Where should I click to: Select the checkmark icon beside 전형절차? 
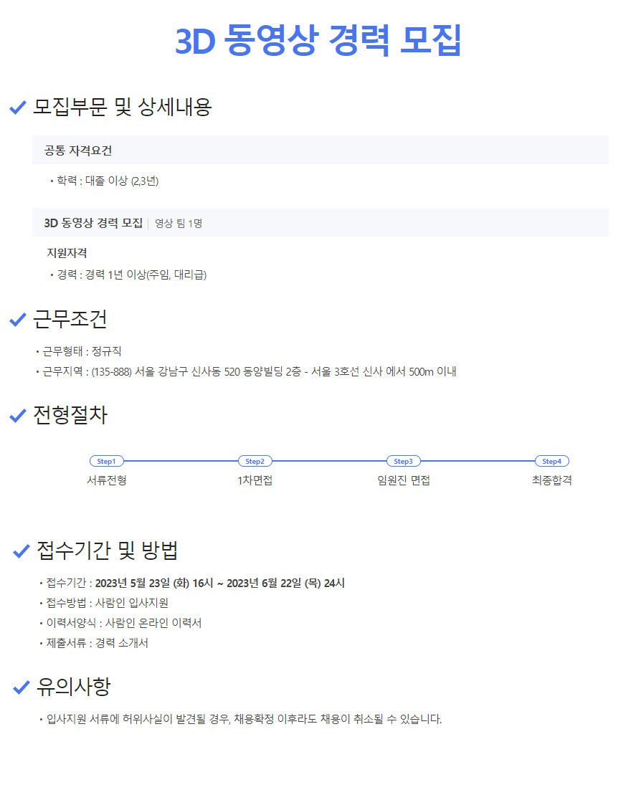coord(18,416)
